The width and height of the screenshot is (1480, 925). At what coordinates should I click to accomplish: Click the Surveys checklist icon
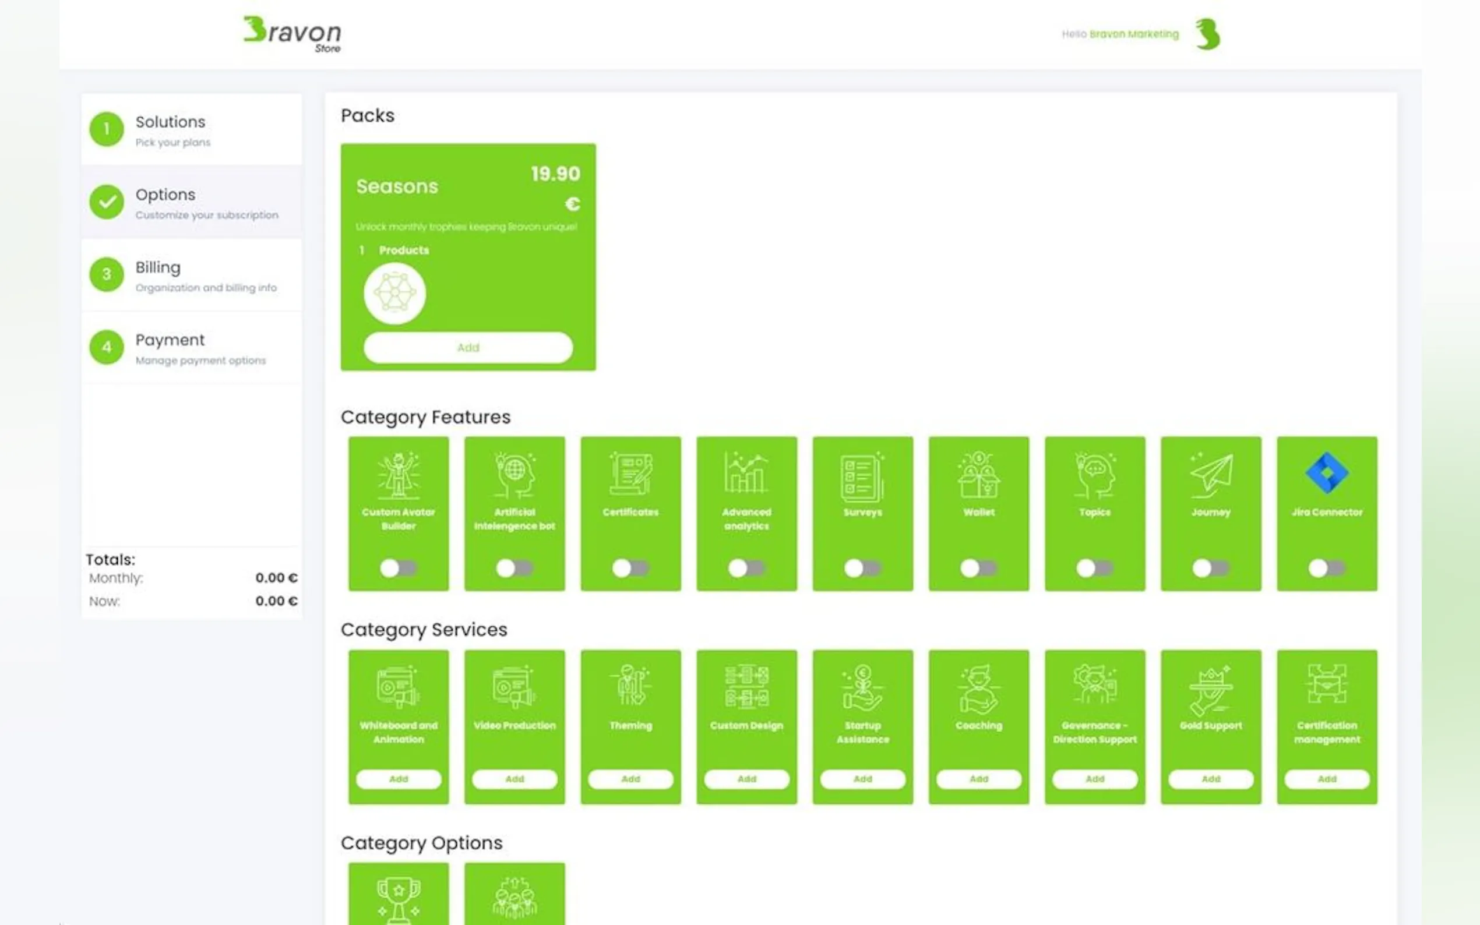point(863,476)
